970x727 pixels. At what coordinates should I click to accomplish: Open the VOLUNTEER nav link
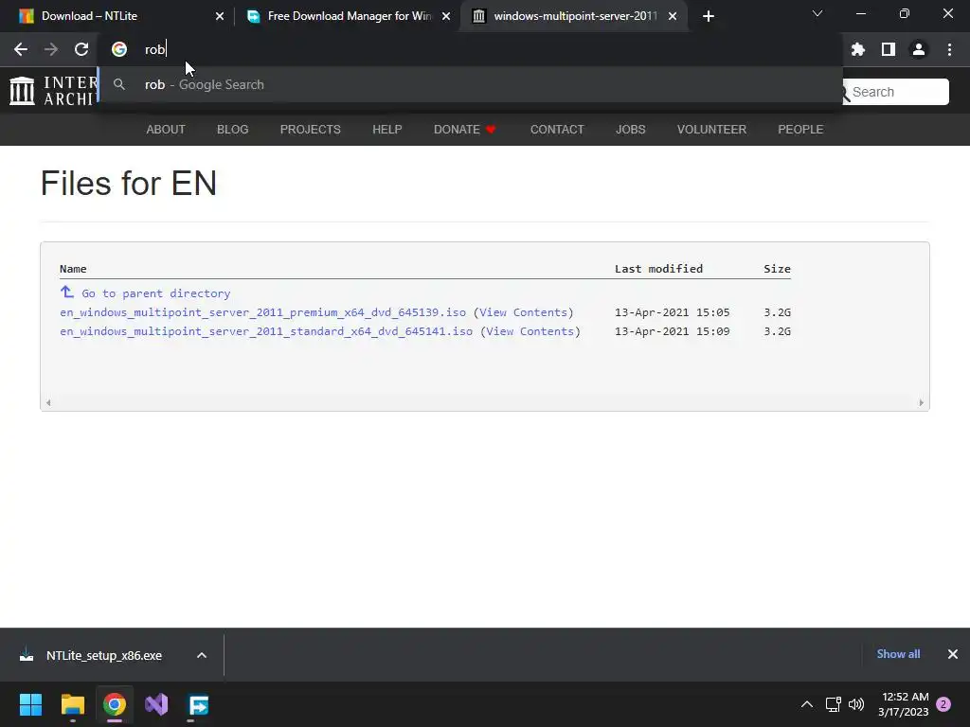pos(711,130)
